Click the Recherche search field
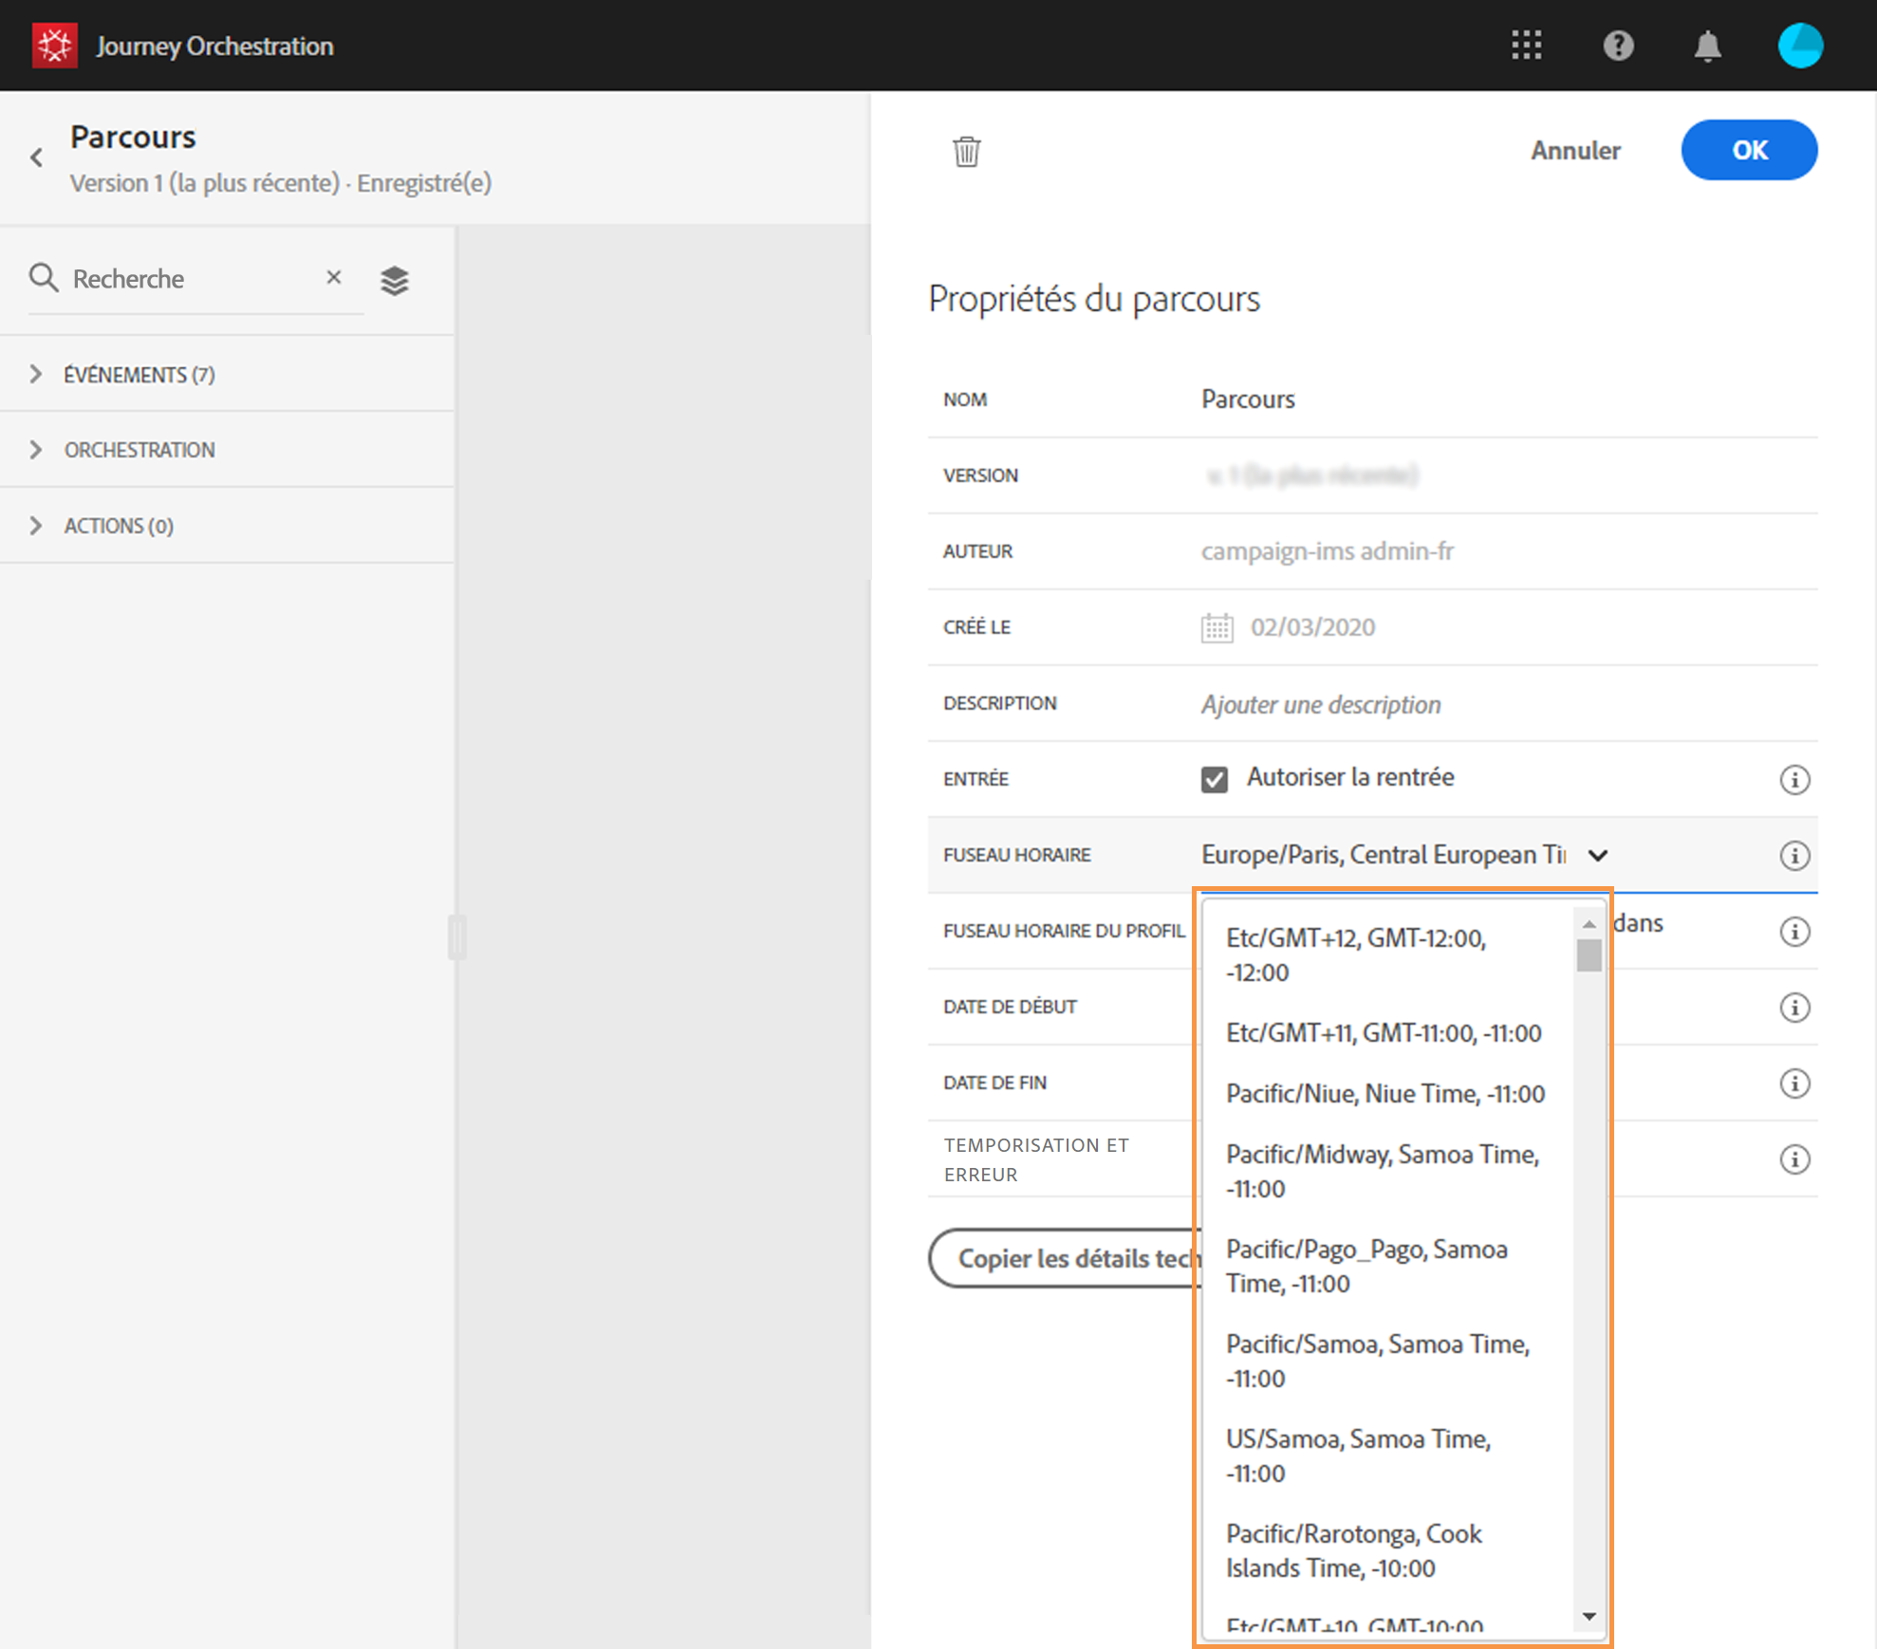The image size is (1877, 1649). point(190,278)
